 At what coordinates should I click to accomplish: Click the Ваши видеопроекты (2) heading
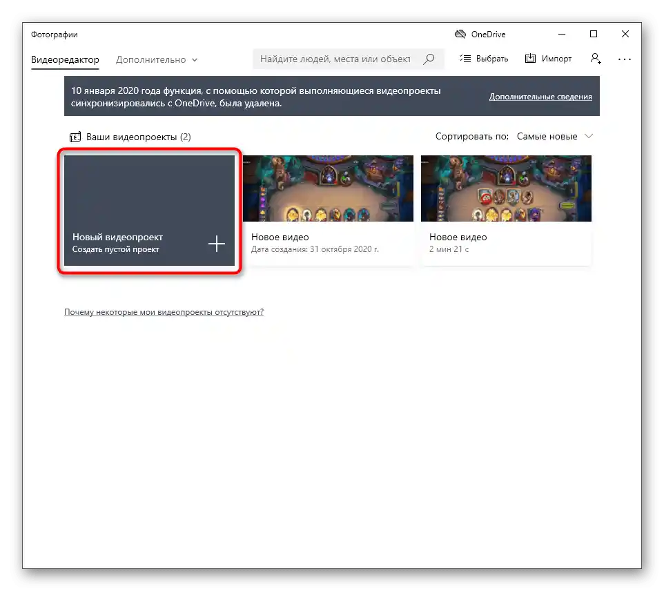coord(139,137)
